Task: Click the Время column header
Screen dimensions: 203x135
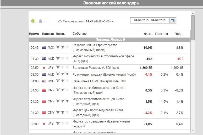Action: pos(34,34)
